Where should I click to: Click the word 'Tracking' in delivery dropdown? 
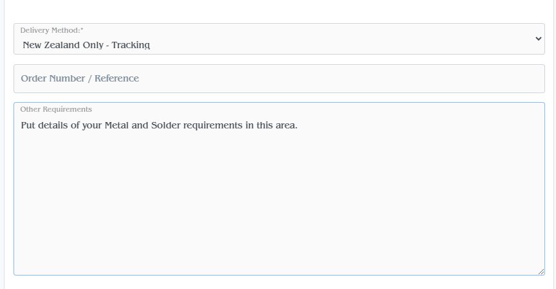pos(131,45)
